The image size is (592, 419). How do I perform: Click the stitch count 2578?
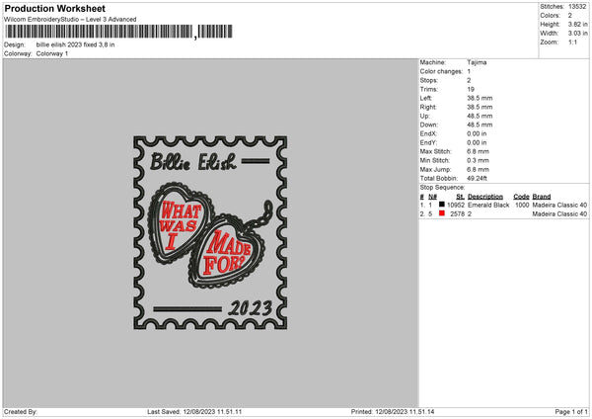(457, 214)
